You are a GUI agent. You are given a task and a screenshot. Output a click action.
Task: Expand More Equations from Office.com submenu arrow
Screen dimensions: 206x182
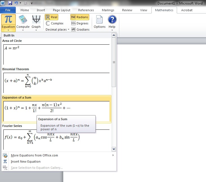(113, 155)
